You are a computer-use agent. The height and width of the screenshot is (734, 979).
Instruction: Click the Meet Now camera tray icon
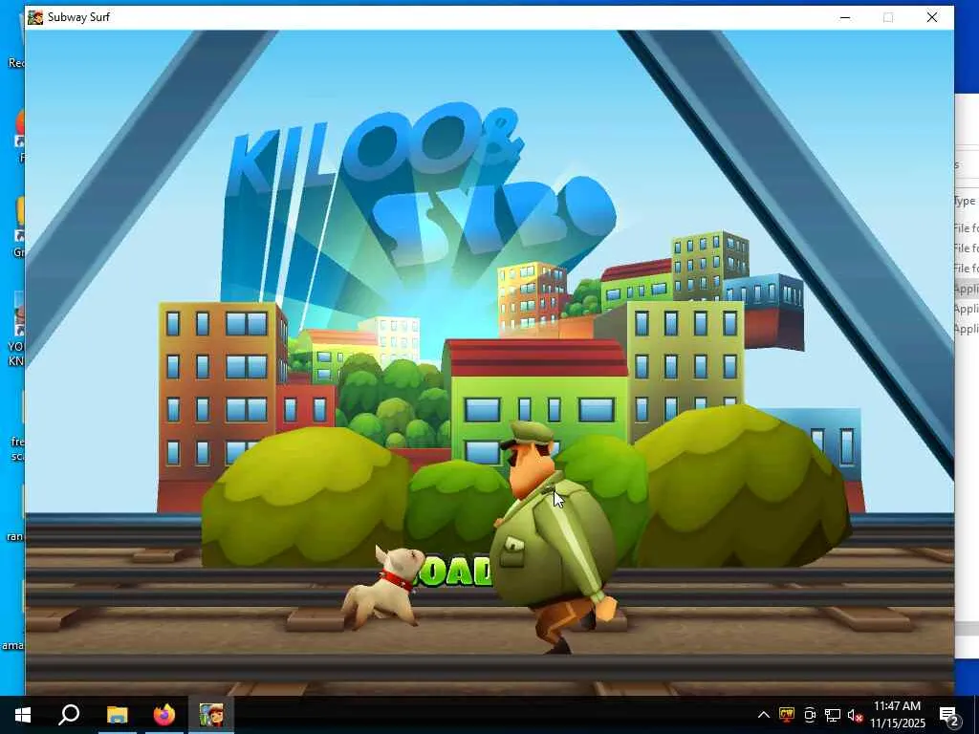pyautogui.click(x=810, y=715)
